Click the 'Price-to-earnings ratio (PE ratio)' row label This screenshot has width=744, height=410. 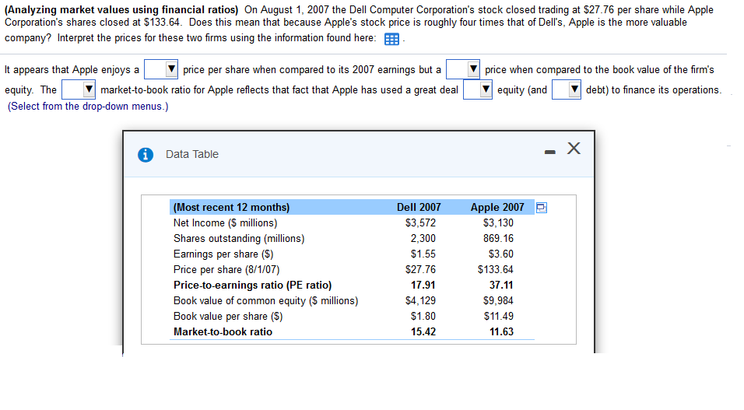252,286
